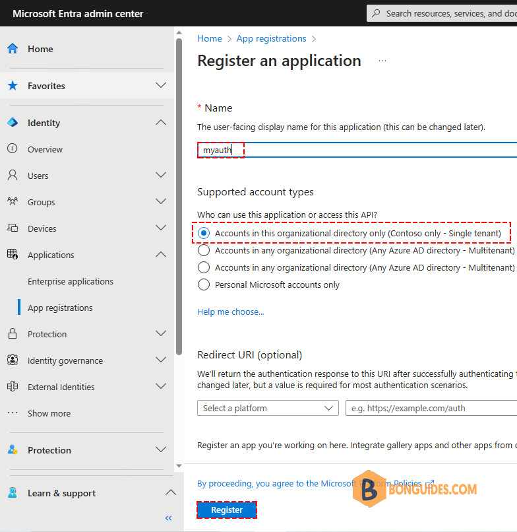This screenshot has height=532, width=517.
Task: Click the Register button
Action: click(227, 510)
